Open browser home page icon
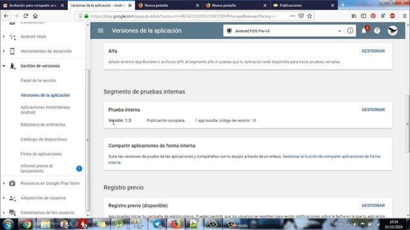 coord(35,16)
